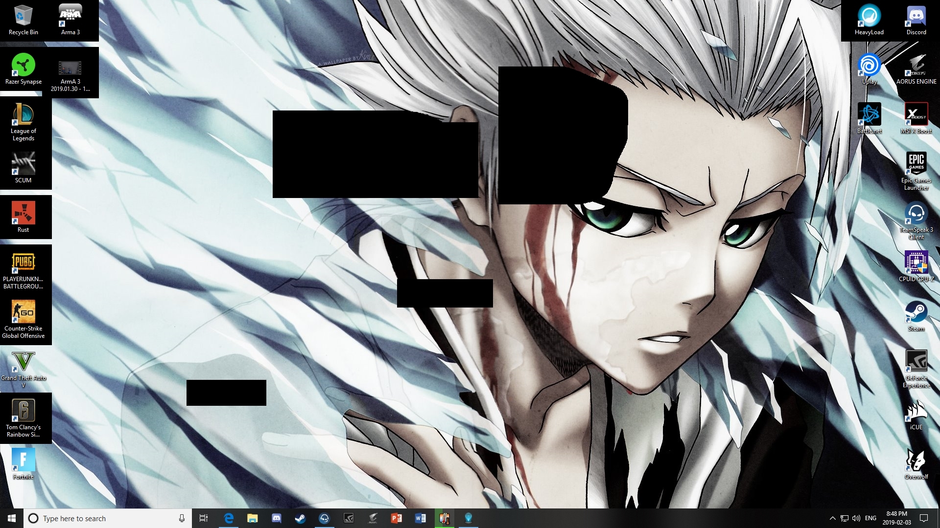
Task: Select the ArmA 3 video file thumbnail
Action: (x=70, y=71)
